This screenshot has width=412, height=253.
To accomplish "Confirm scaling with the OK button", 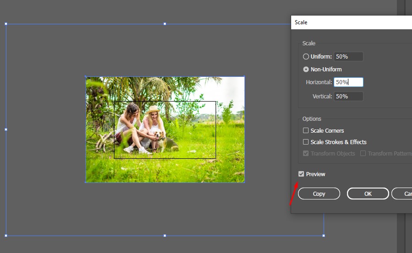I will pos(368,194).
